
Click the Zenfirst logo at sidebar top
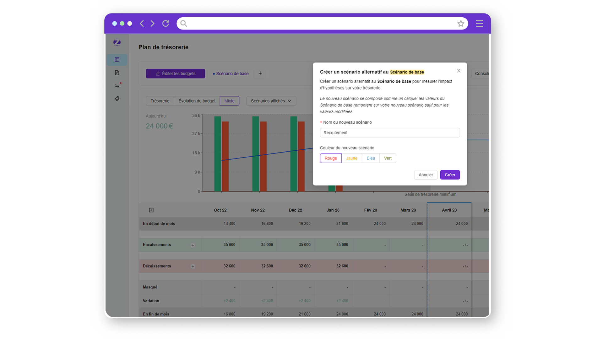coord(117,43)
